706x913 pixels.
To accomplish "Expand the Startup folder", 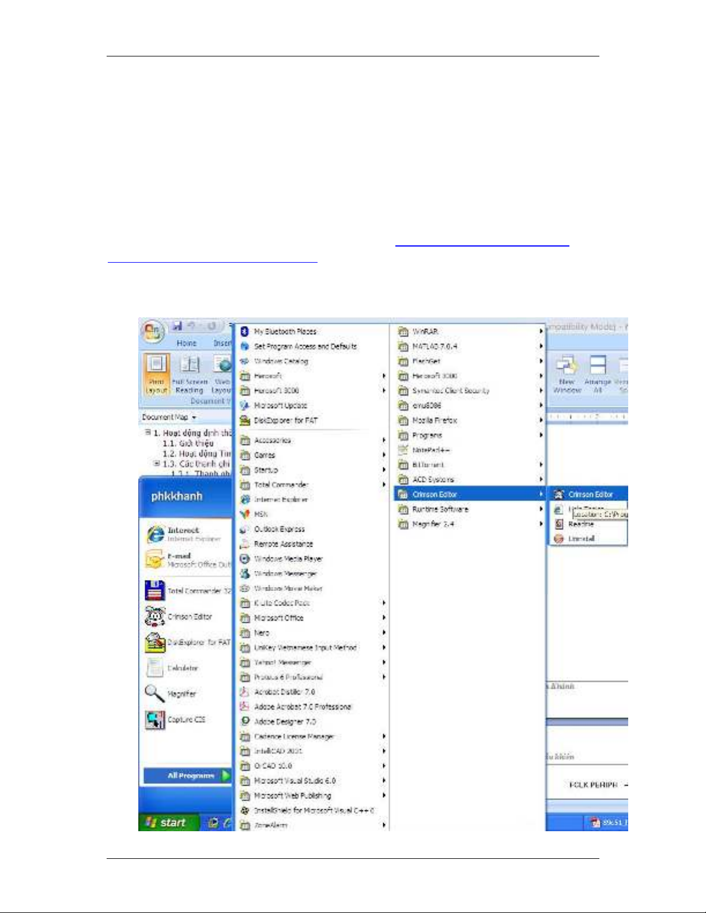I will point(313,470).
